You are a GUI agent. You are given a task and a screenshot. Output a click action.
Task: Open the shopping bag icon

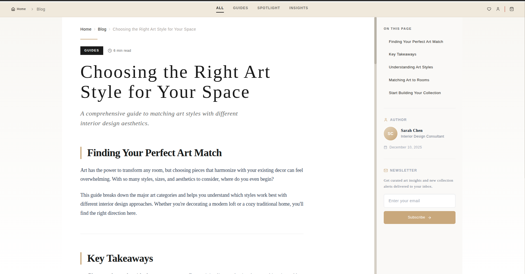click(x=512, y=9)
